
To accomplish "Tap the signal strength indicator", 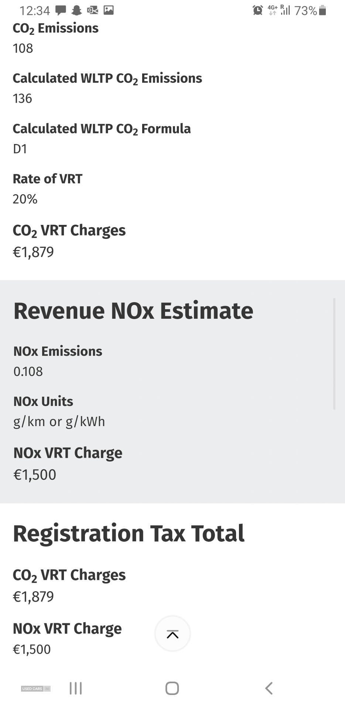I will 285,10.
